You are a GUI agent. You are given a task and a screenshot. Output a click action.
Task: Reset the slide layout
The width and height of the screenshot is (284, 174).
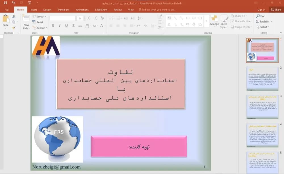pos(38,22)
